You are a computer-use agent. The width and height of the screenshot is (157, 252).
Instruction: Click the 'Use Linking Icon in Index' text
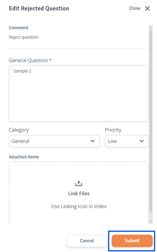(x=79, y=206)
